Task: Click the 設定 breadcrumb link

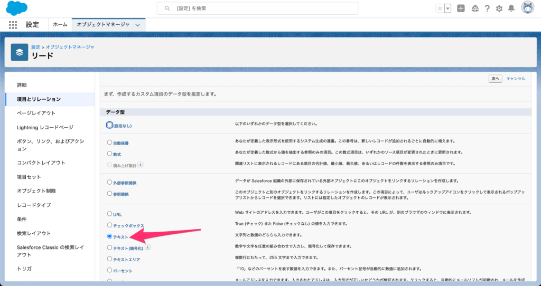Action: pyautogui.click(x=35, y=47)
